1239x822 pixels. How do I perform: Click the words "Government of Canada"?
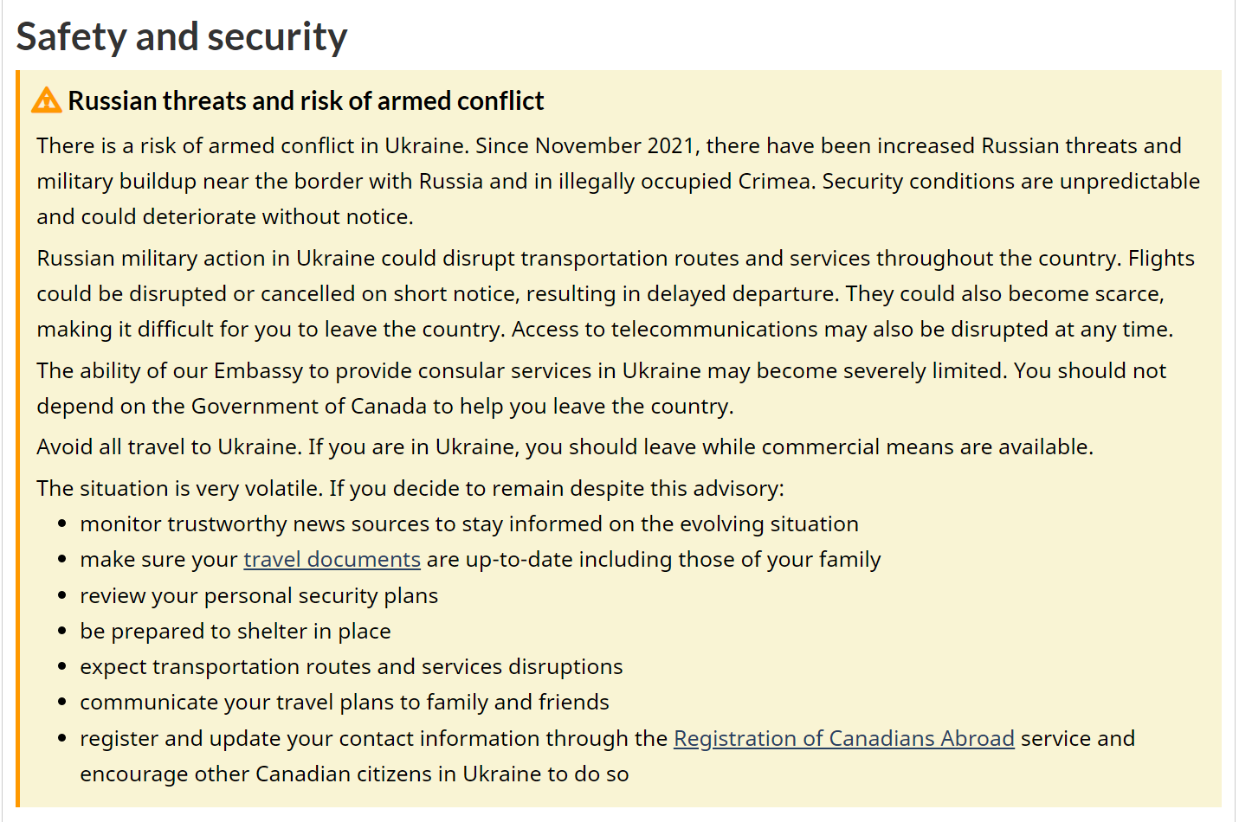[x=309, y=407]
